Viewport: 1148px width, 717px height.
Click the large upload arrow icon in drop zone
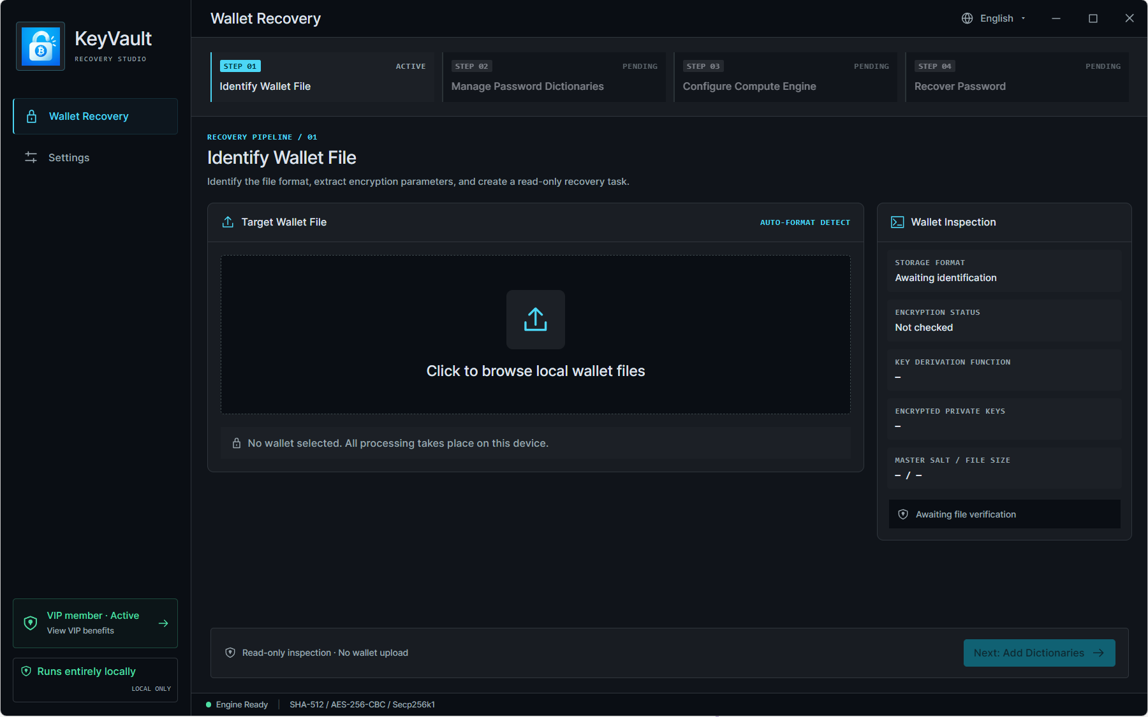click(536, 319)
